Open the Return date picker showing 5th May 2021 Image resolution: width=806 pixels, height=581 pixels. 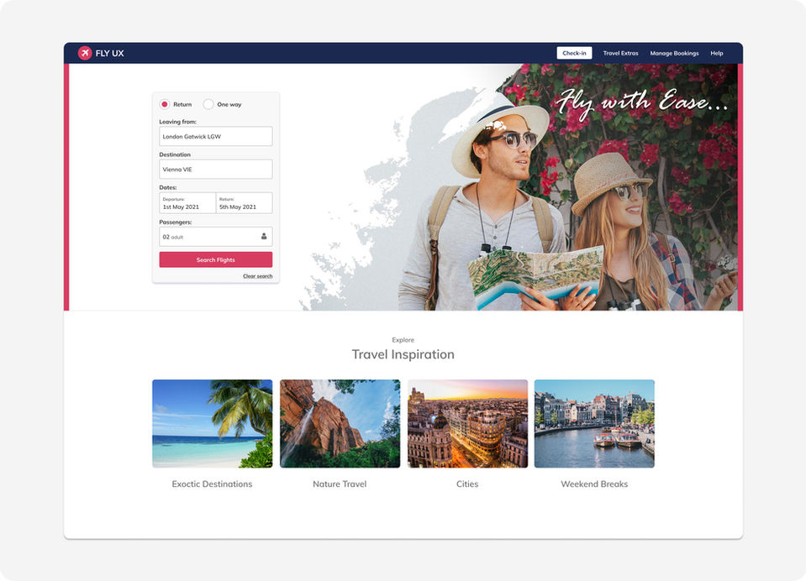(x=245, y=202)
